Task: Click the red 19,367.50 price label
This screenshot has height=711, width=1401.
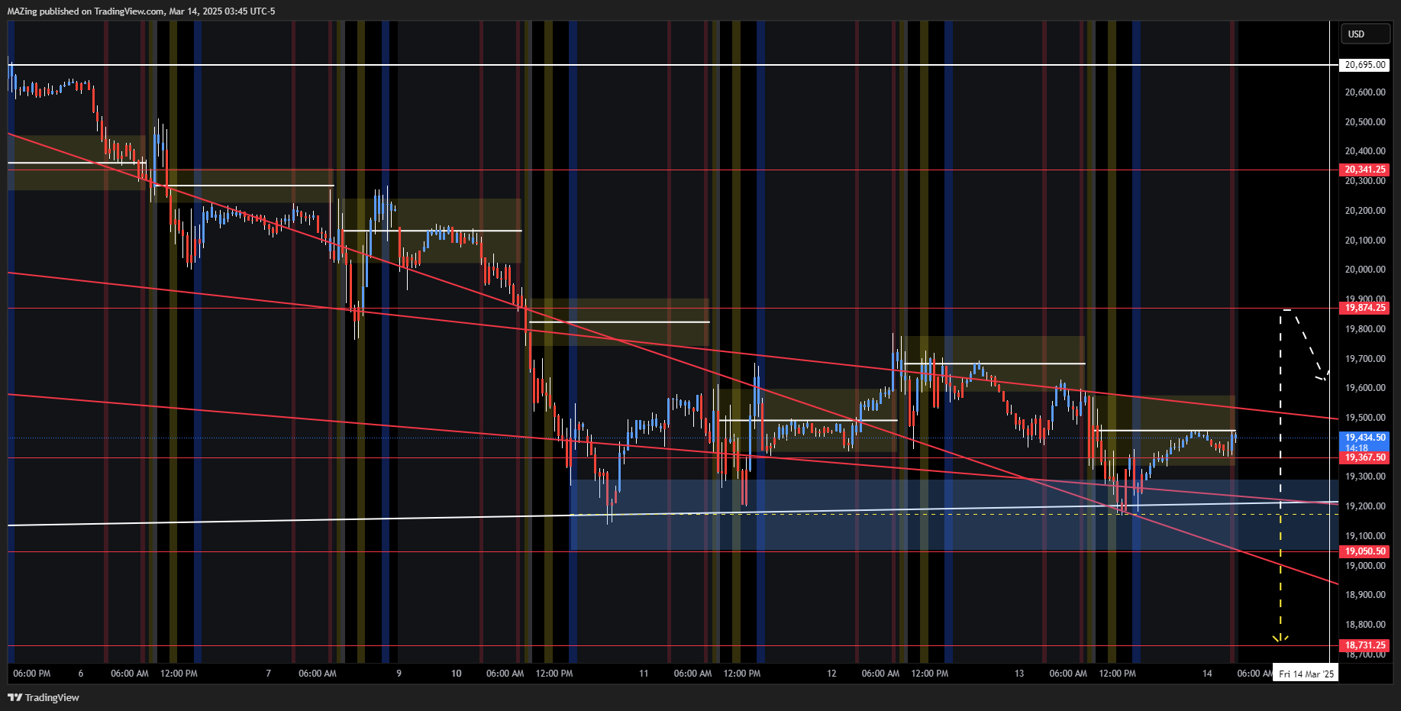Action: [x=1365, y=457]
